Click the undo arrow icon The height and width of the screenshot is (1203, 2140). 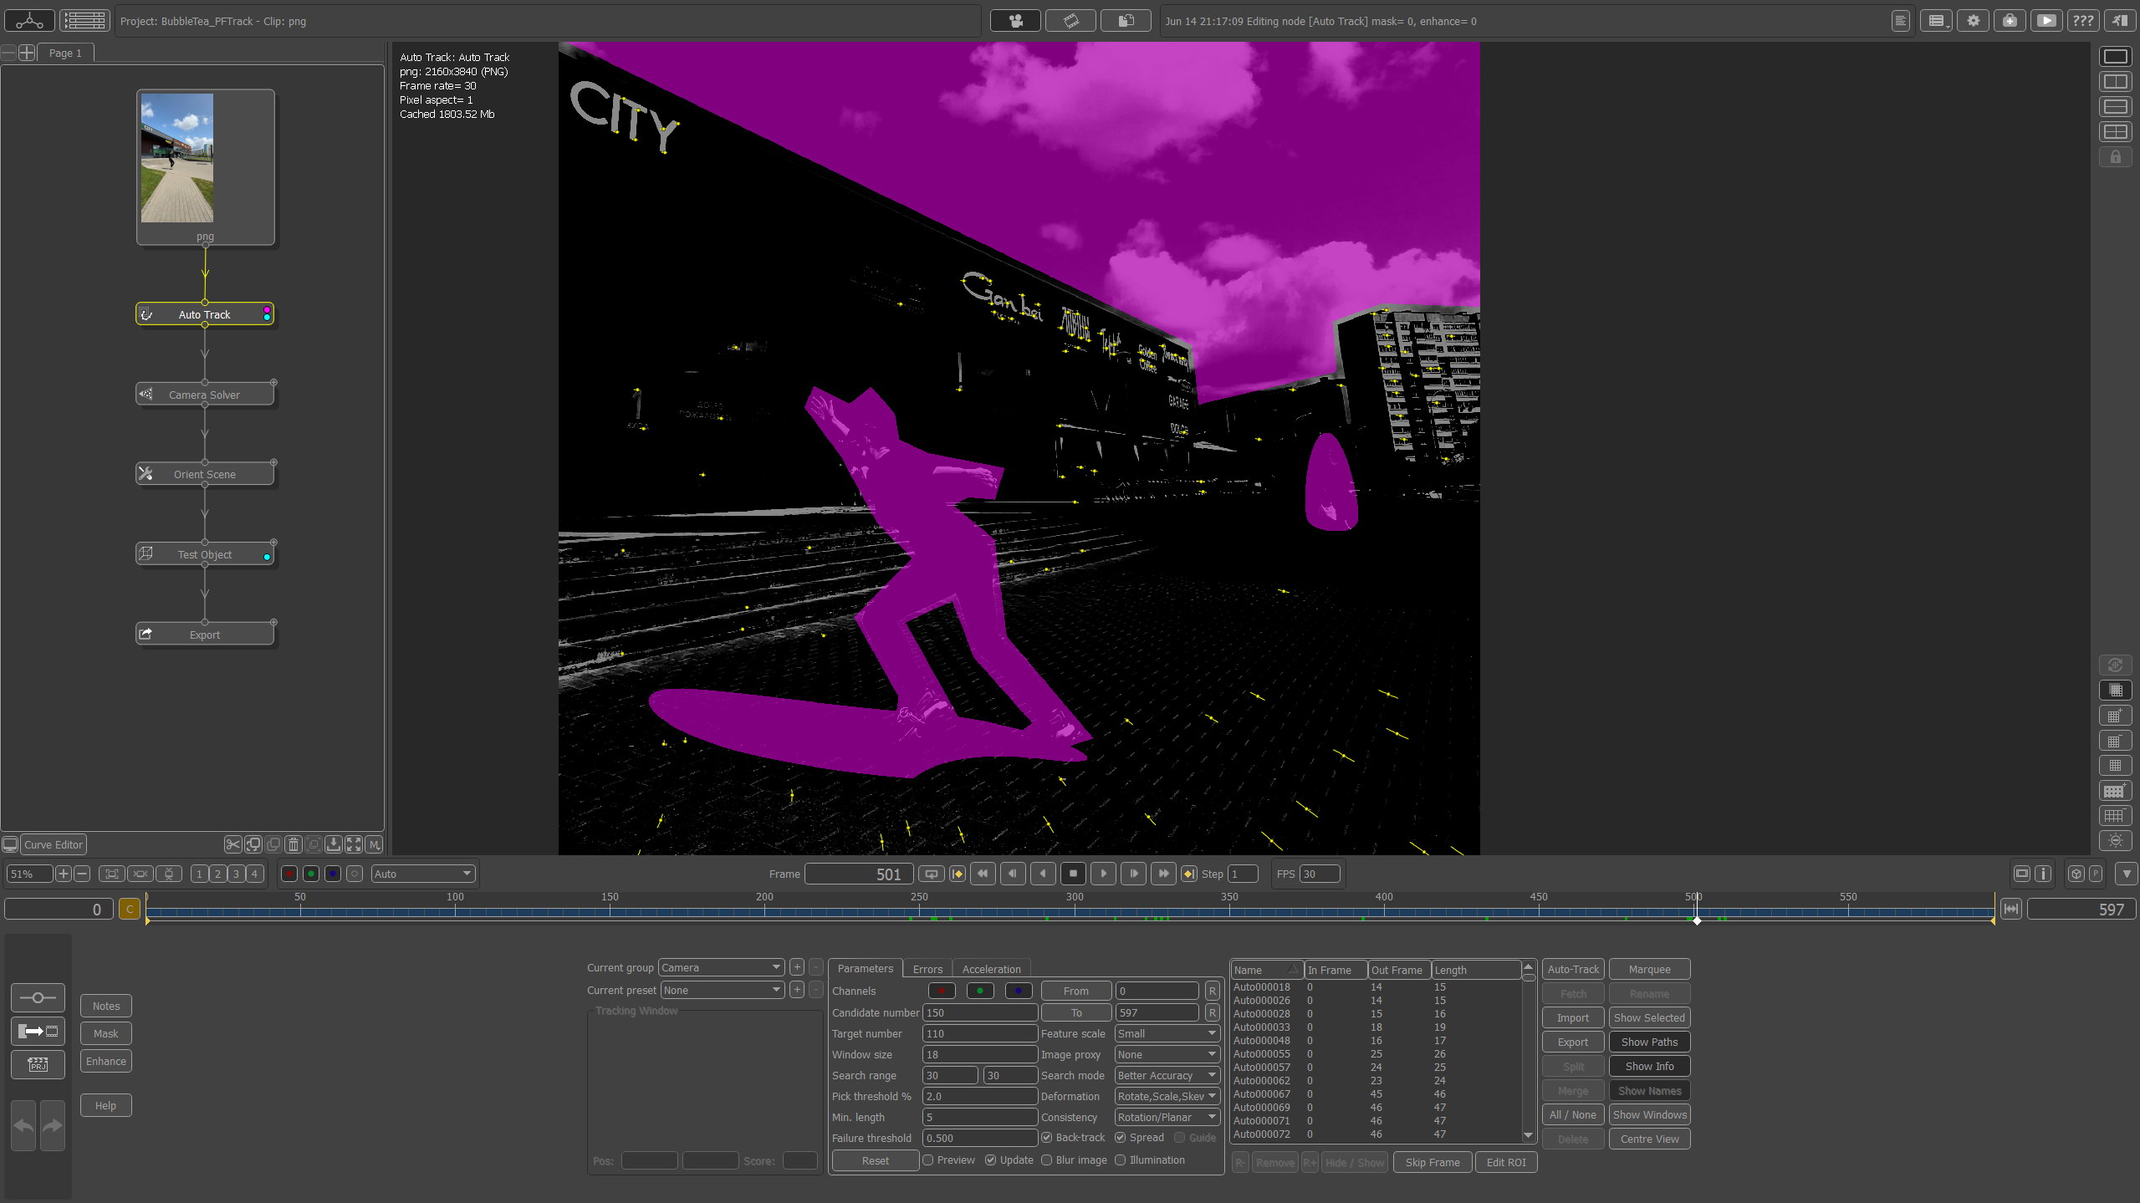click(23, 1125)
